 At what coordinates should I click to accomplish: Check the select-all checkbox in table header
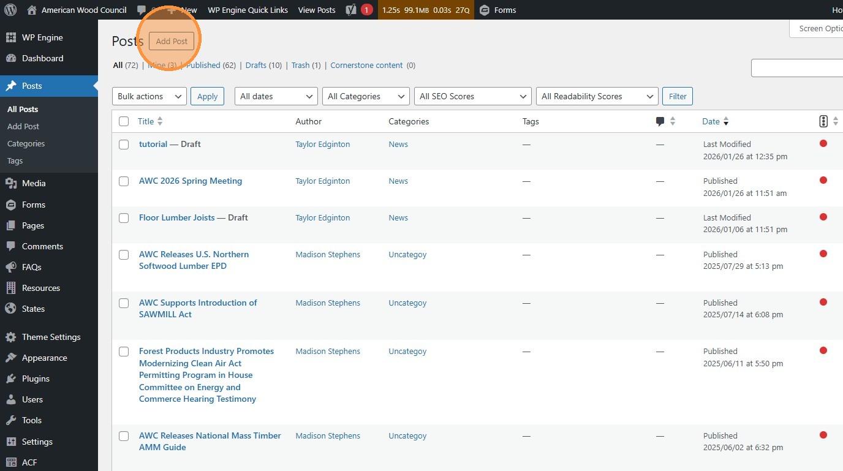pos(124,121)
